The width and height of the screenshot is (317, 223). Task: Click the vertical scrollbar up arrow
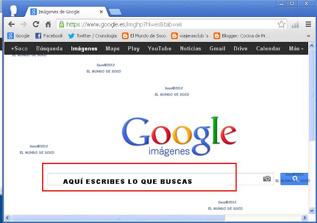pos(312,46)
